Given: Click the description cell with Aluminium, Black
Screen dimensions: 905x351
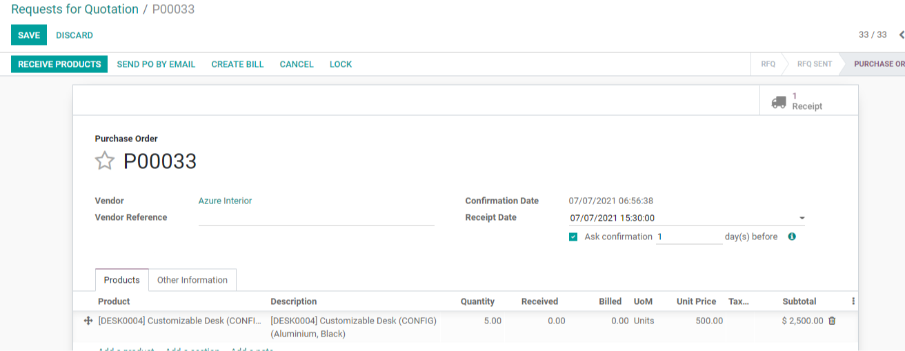Looking at the screenshot, I should [354, 328].
